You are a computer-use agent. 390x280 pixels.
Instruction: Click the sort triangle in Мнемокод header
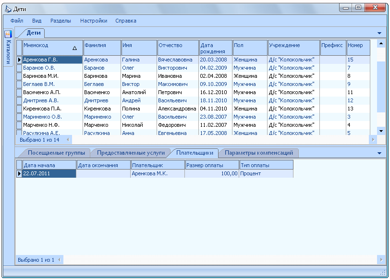pos(74,48)
